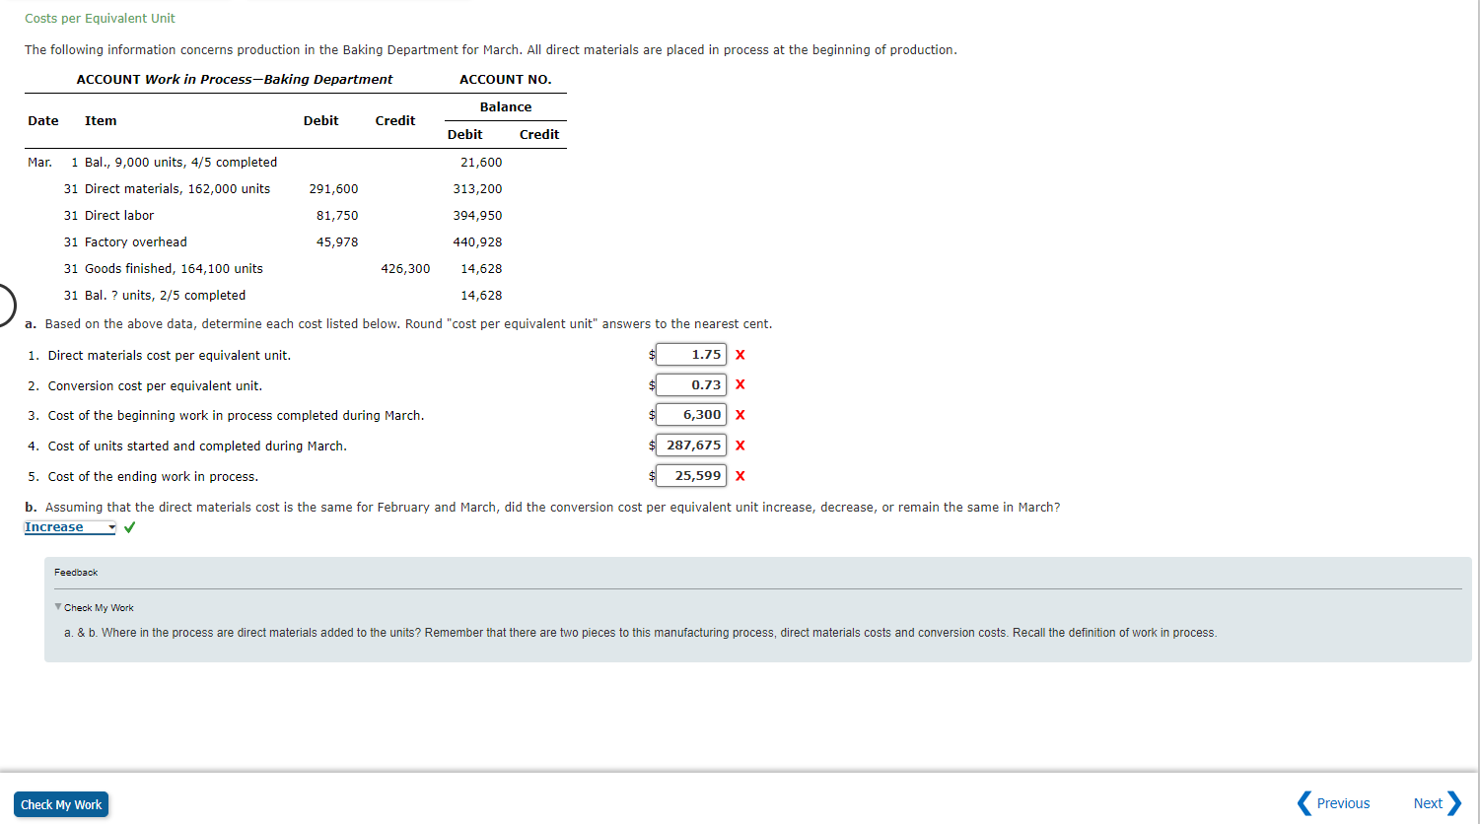Select the direct materials cost per equivalent unit field
The height and width of the screenshot is (824, 1480).
(x=690, y=354)
